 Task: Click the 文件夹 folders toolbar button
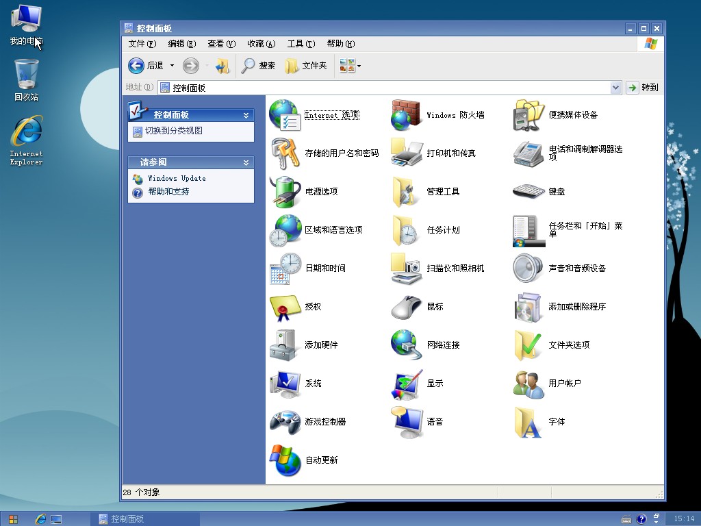point(306,66)
